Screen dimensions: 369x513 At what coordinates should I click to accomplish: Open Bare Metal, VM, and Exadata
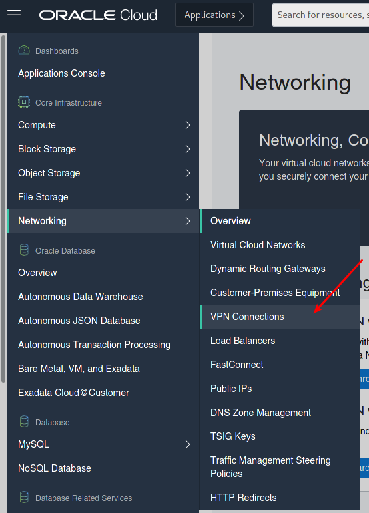pyautogui.click(x=79, y=369)
